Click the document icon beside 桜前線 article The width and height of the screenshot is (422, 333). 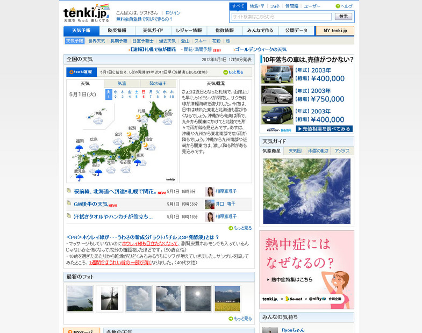click(x=69, y=191)
